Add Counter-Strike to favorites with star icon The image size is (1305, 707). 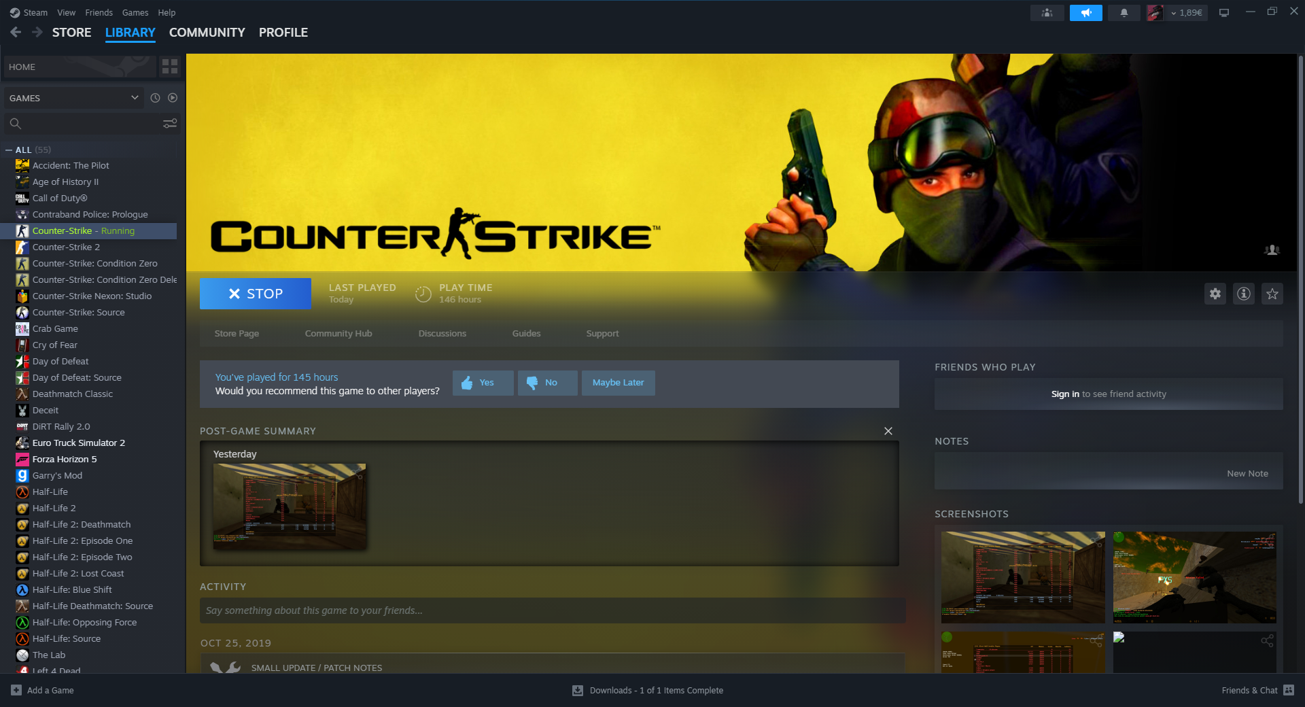click(1272, 294)
